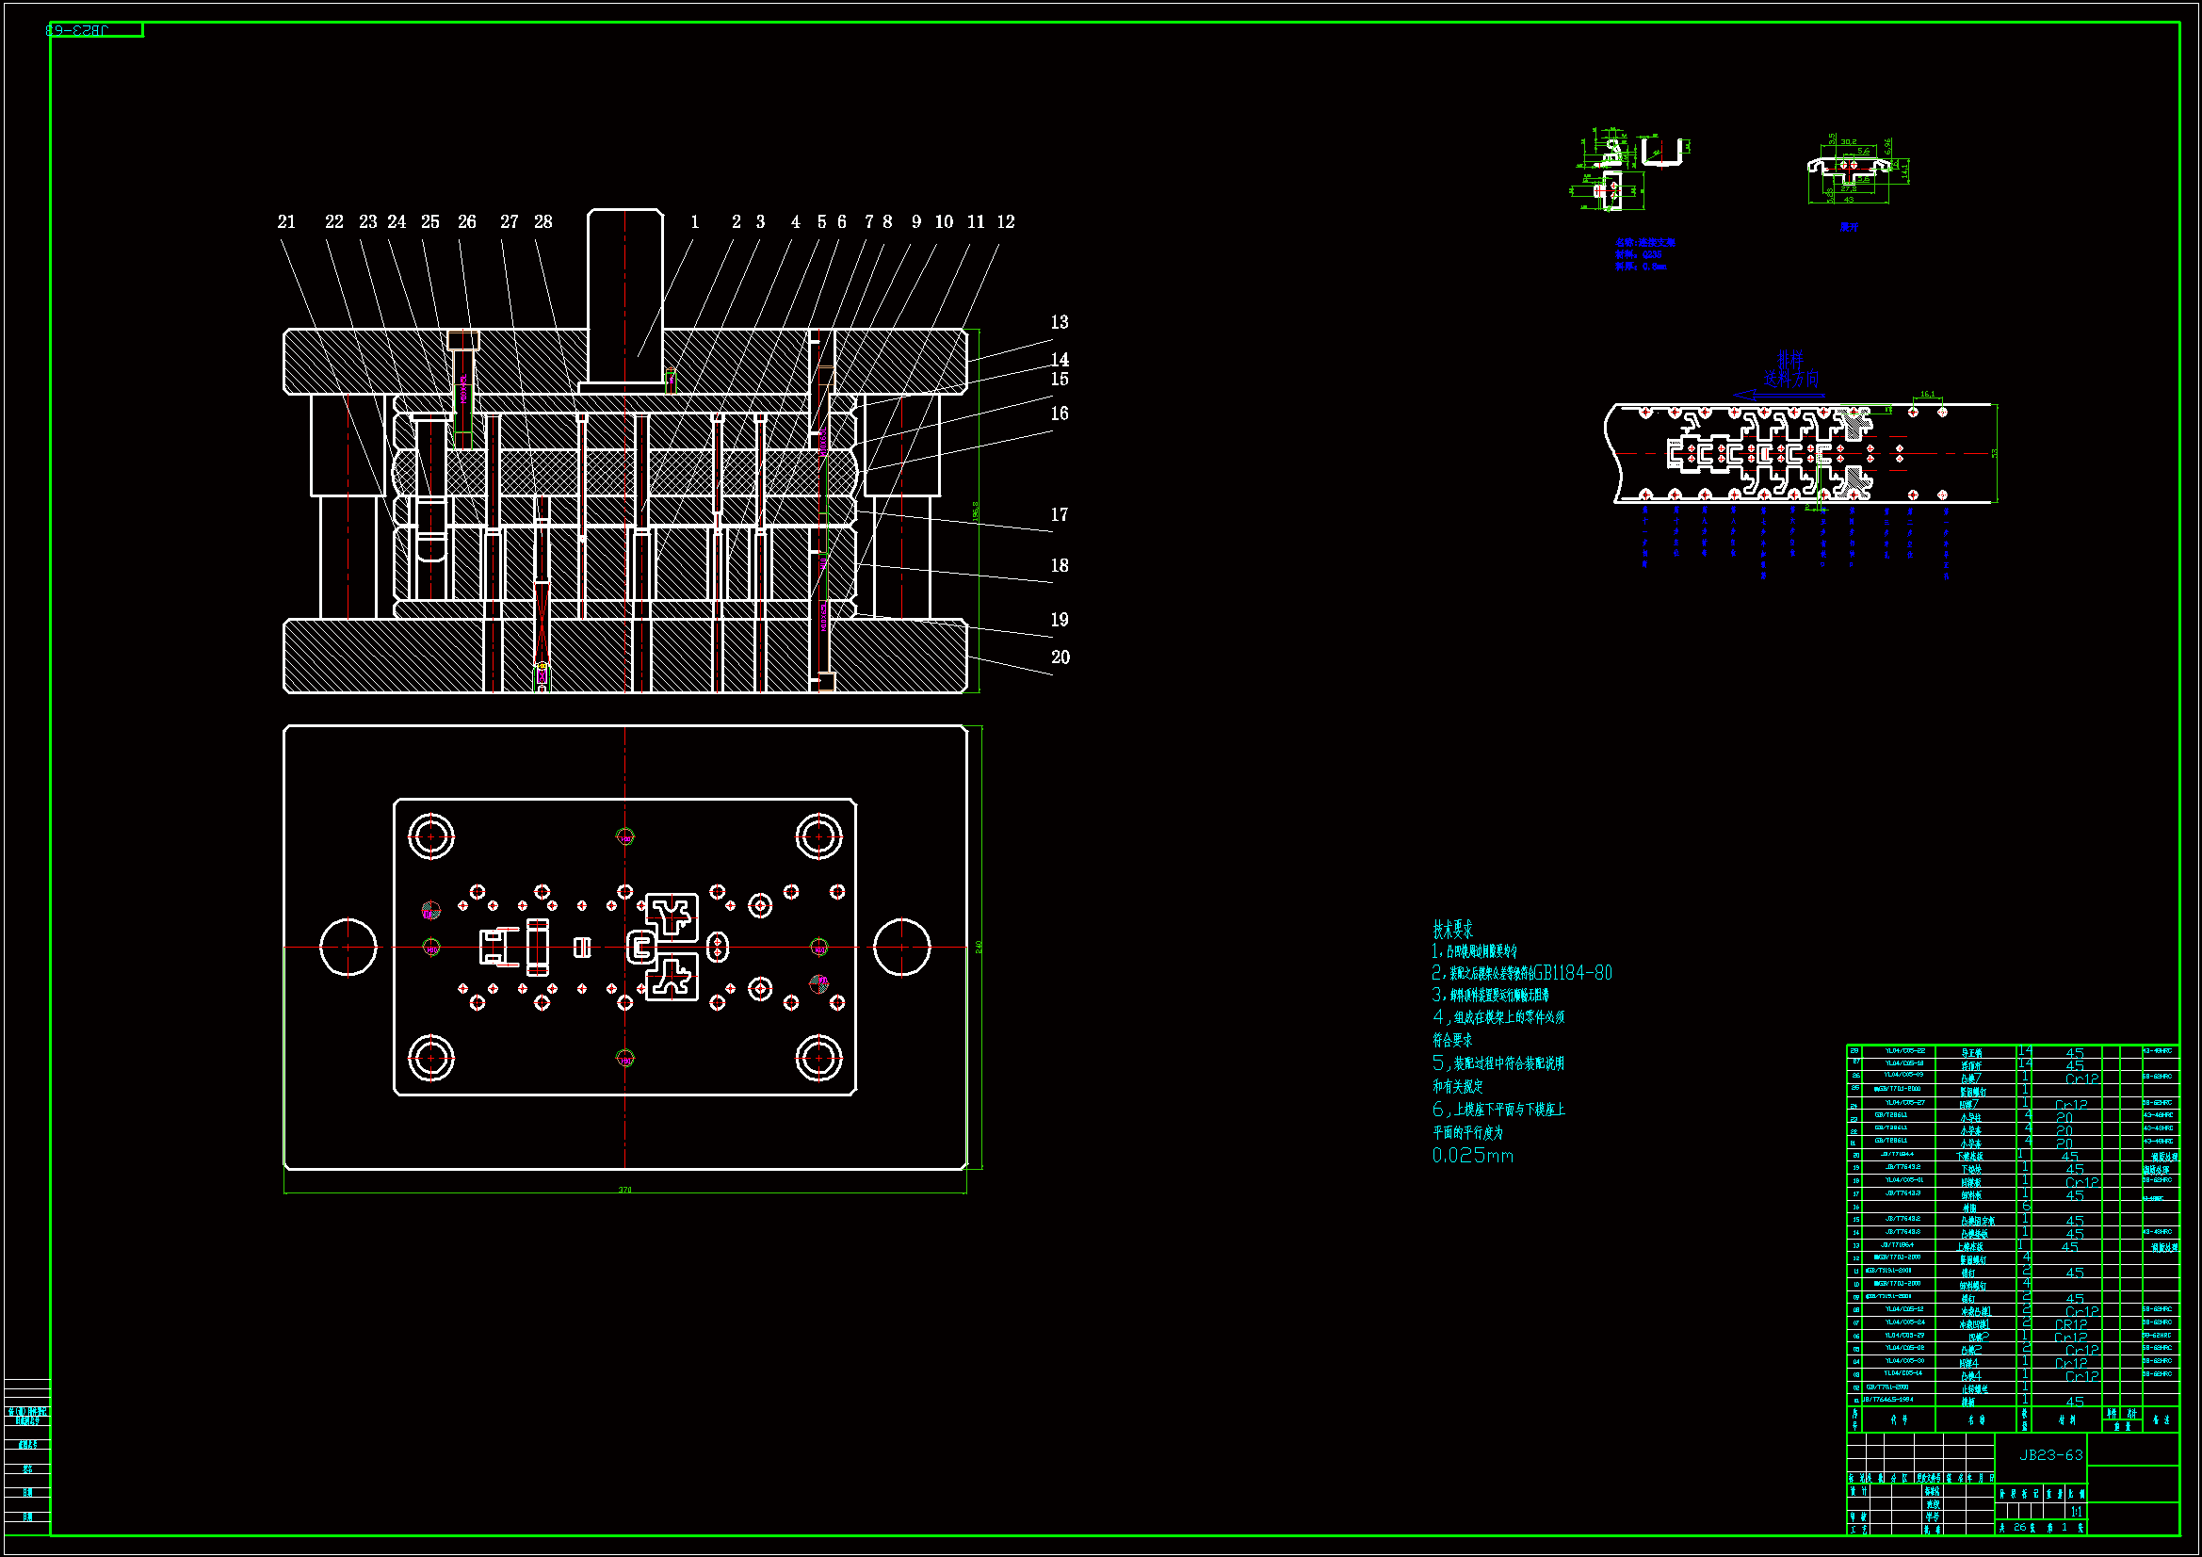
Task: Click the 0.025mm tolerance text
Action: click(1472, 1156)
